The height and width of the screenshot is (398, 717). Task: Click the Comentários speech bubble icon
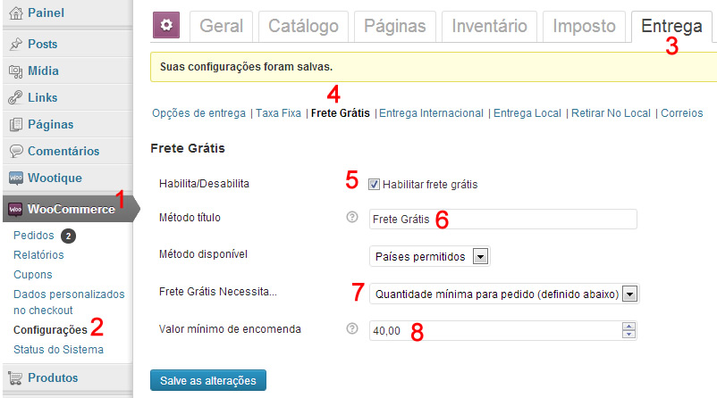(16, 151)
